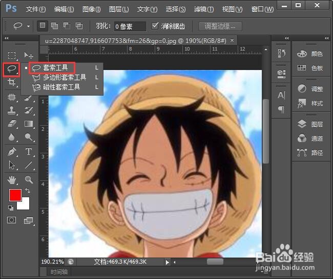
Task: Open the 颜色 panel
Action: tap(310, 54)
